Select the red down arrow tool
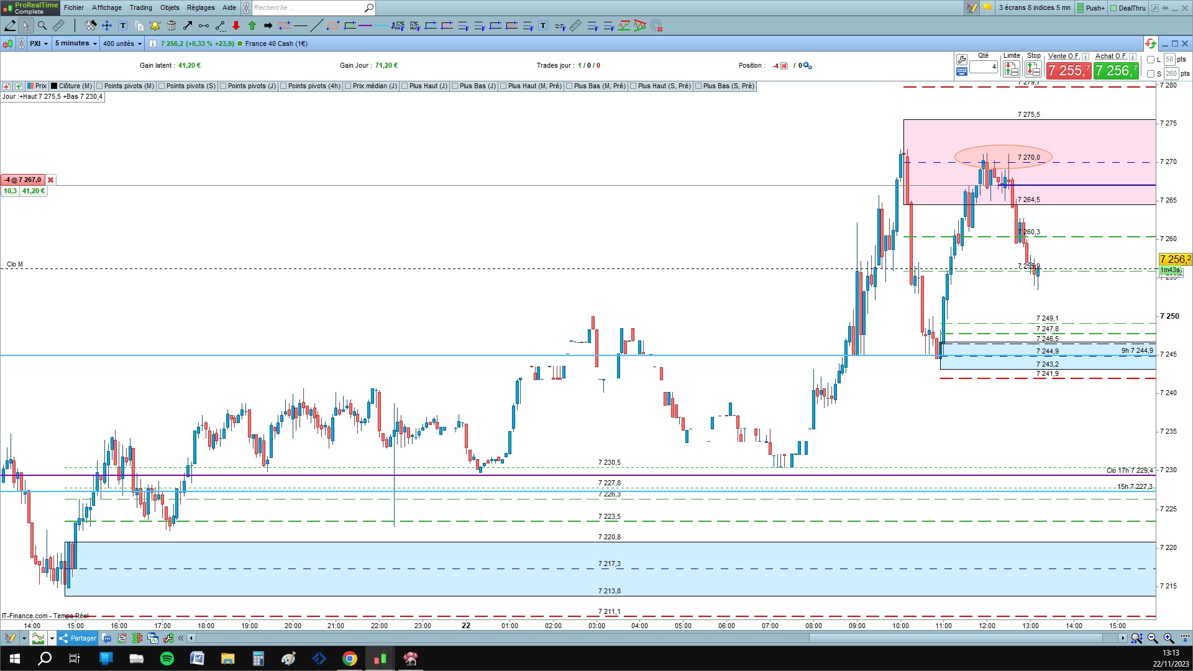This screenshot has width=1193, height=671. click(x=236, y=25)
